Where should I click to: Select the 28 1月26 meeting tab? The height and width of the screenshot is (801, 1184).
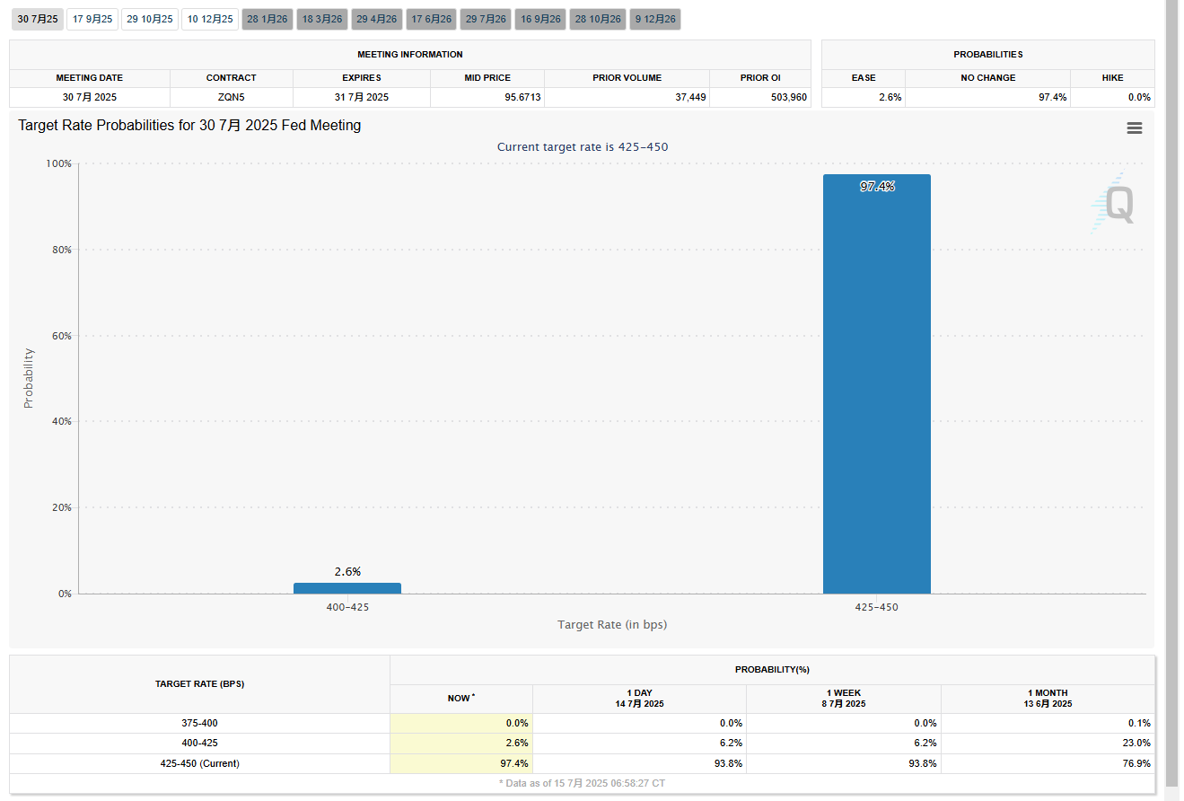point(267,19)
